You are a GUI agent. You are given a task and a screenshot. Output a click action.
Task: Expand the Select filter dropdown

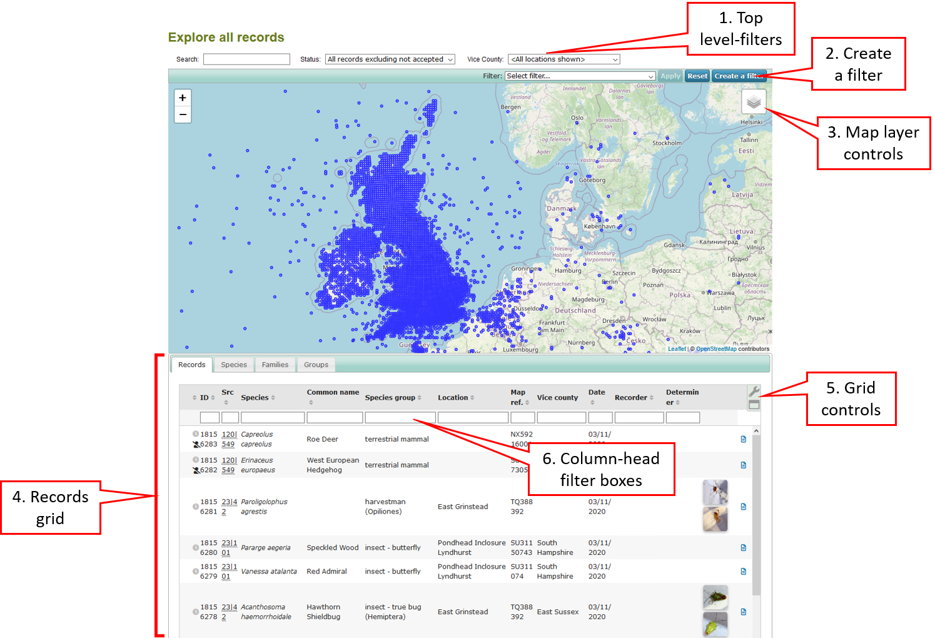580,76
